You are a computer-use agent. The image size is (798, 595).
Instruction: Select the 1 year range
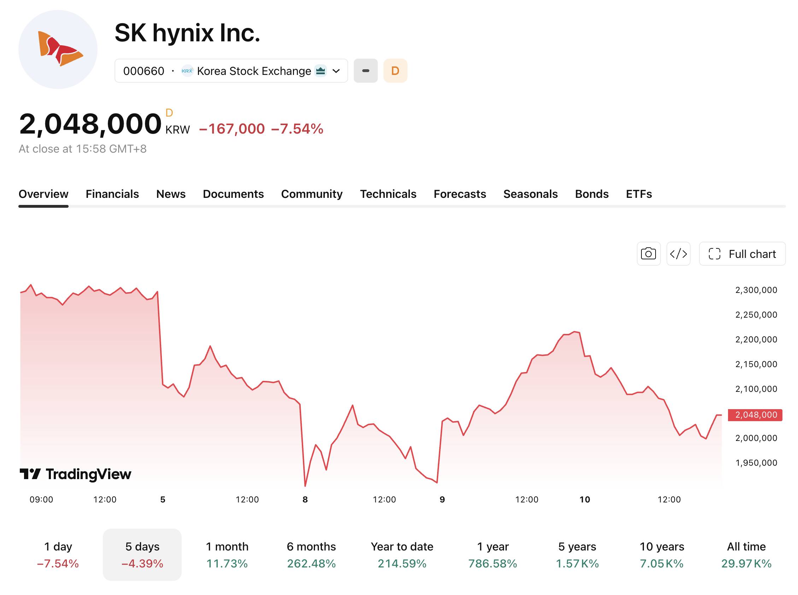coord(493,554)
